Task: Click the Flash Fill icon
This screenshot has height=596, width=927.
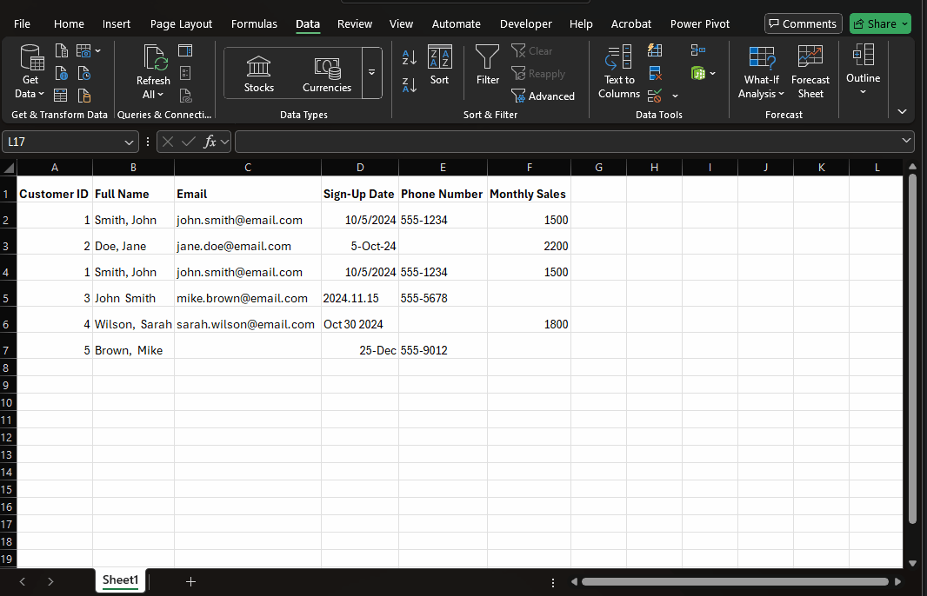Action: pos(655,50)
